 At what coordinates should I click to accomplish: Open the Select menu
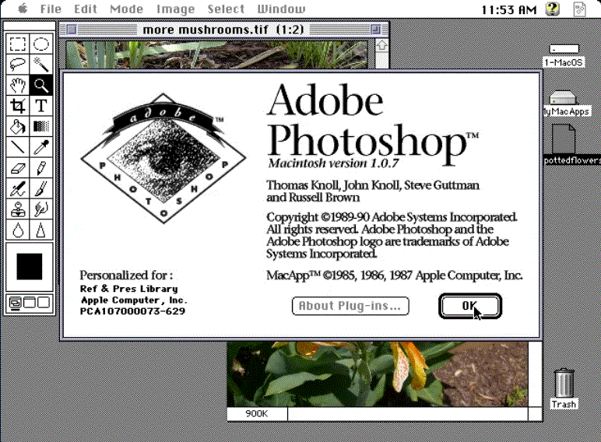pos(226,9)
